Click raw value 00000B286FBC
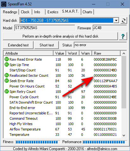 (x=105, y=59)
